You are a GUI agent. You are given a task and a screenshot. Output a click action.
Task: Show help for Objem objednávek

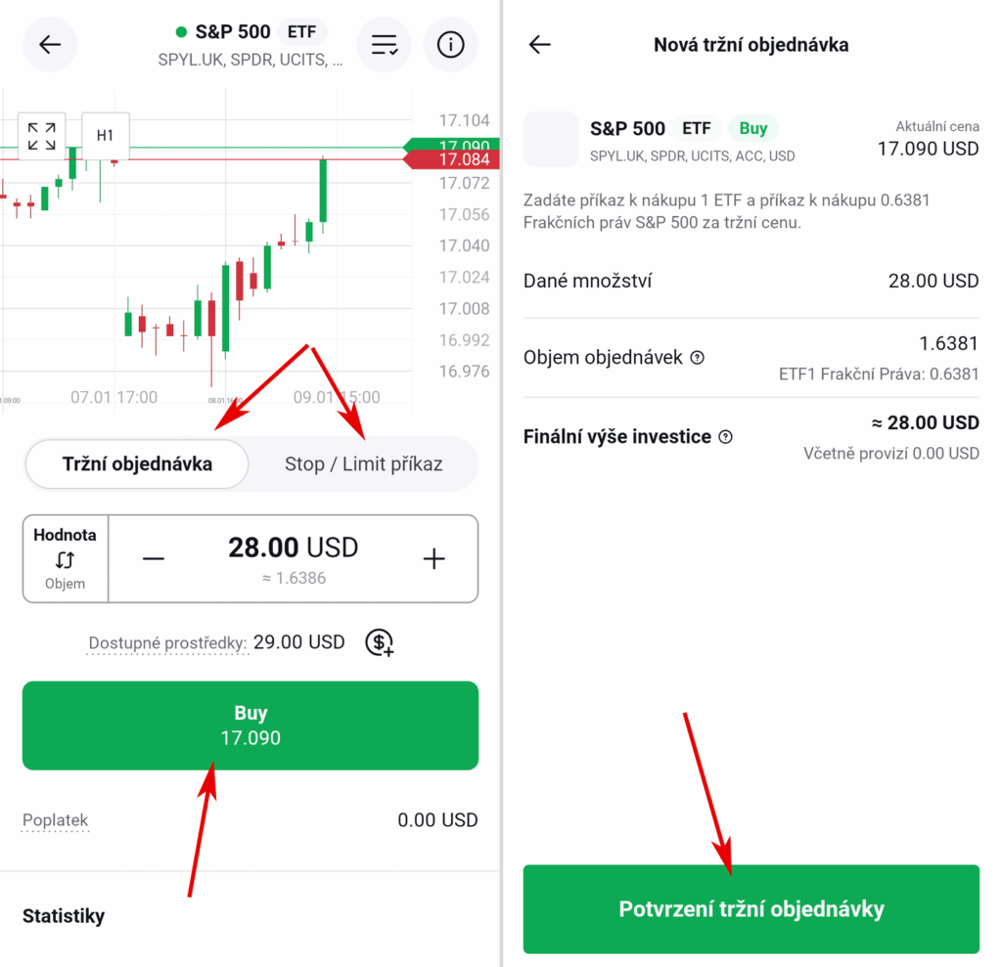click(697, 358)
